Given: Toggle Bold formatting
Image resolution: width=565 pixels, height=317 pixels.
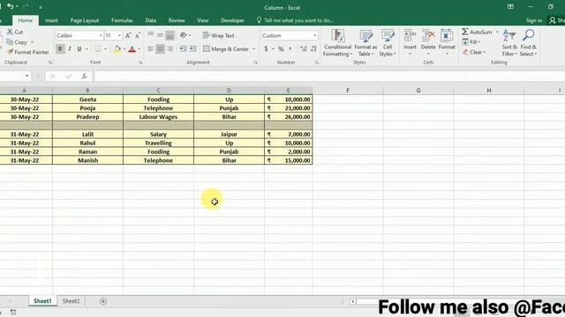Looking at the screenshot, I should (x=60, y=49).
